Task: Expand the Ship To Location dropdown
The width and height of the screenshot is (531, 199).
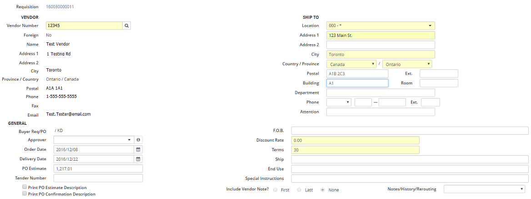Action: tap(380, 26)
